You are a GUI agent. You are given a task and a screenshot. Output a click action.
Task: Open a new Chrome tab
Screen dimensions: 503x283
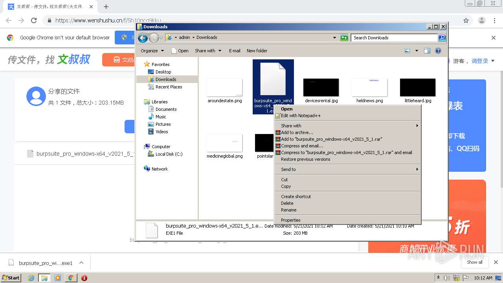click(106, 7)
